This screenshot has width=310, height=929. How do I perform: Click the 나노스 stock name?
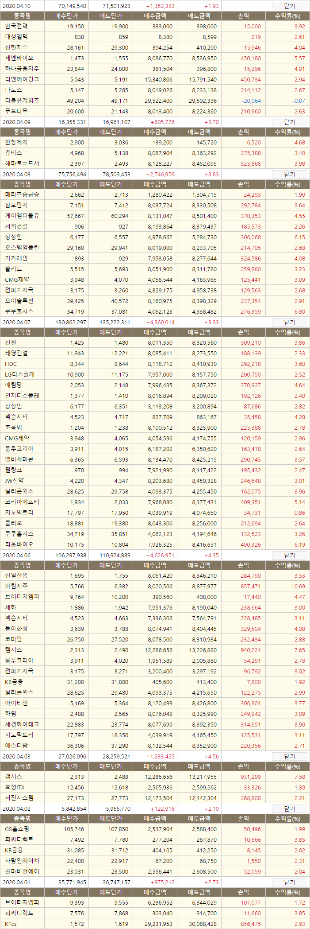point(13,90)
